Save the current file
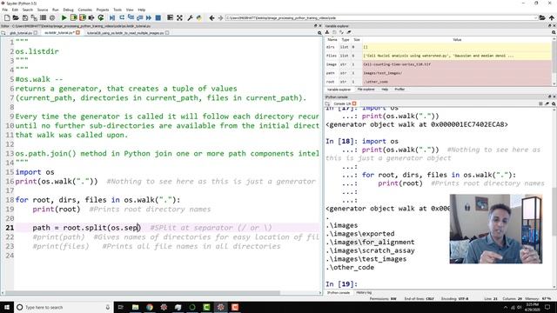The height and width of the screenshot is (313, 557). tap(25, 17)
